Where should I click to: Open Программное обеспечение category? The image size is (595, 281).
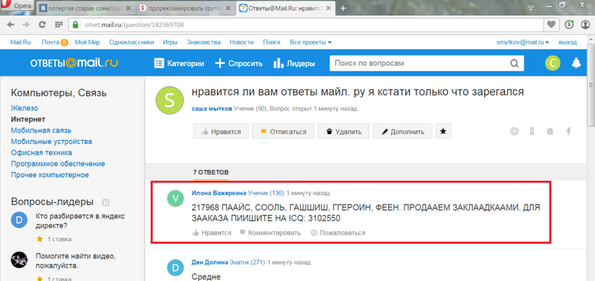58,164
